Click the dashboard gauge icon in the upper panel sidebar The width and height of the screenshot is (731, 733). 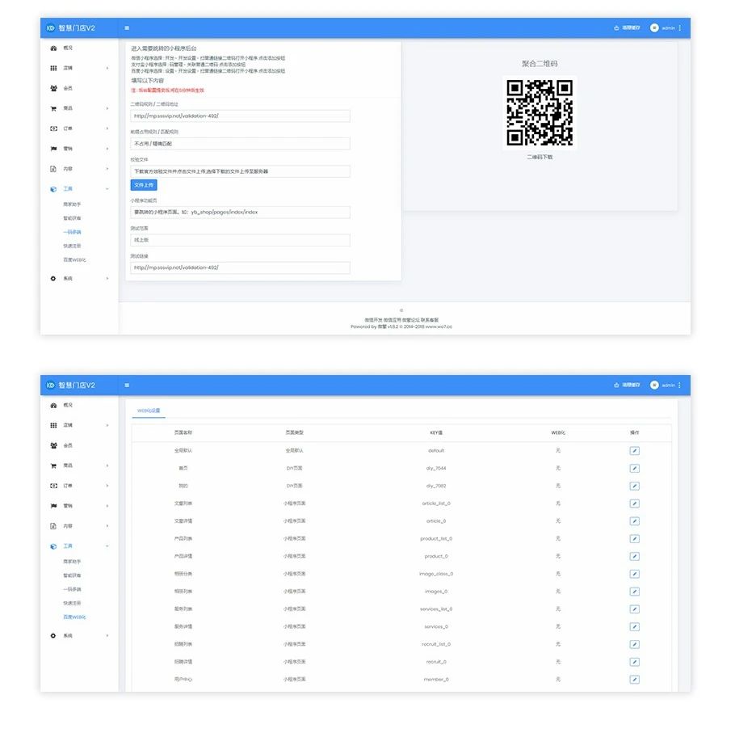(53, 48)
